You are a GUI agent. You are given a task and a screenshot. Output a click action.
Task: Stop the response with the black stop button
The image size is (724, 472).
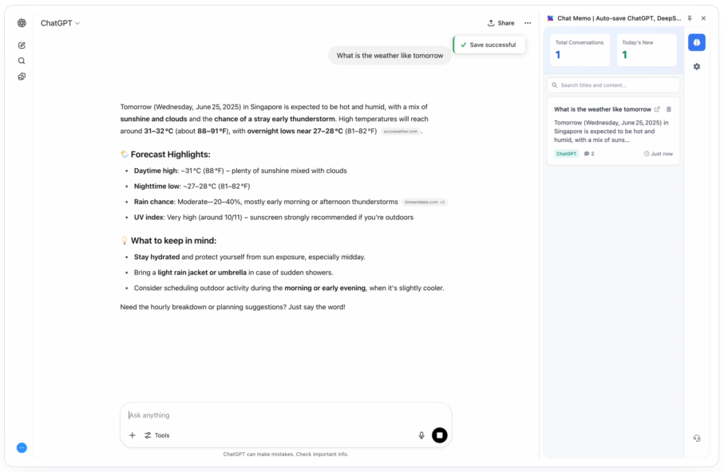[x=440, y=435]
